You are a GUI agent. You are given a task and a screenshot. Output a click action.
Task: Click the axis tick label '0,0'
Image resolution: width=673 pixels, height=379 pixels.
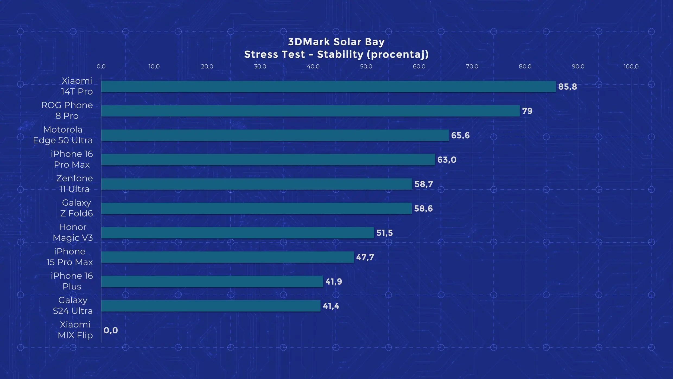pos(101,67)
